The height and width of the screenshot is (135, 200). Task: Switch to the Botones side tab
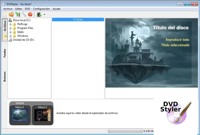5,77
